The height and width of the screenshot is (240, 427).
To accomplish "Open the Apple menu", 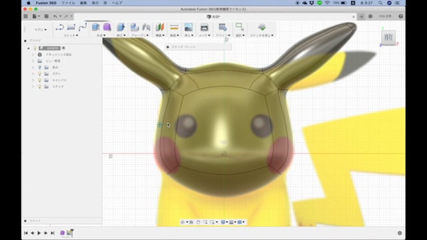I will pos(29,3).
